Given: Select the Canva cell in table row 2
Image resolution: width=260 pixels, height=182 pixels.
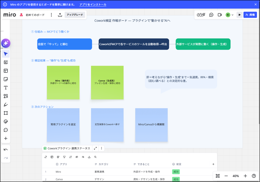Looking at the screenshot, I should (59, 180).
